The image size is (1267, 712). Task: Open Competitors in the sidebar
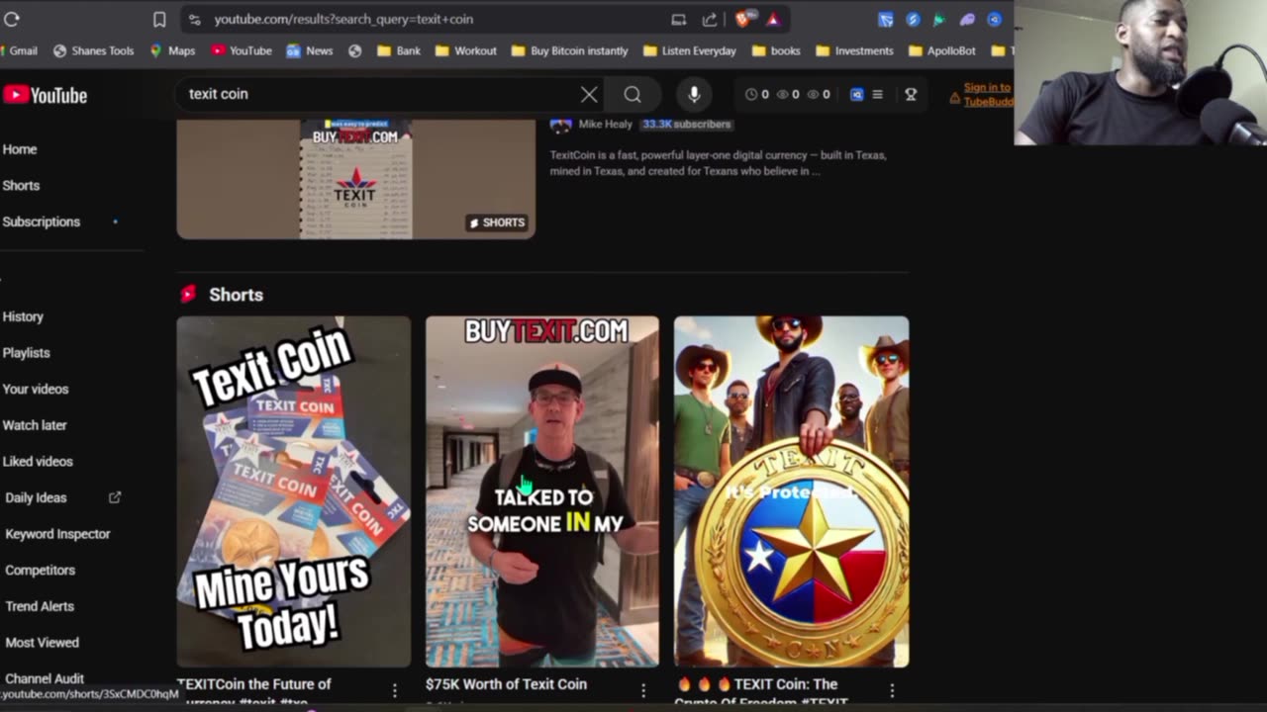pos(40,570)
